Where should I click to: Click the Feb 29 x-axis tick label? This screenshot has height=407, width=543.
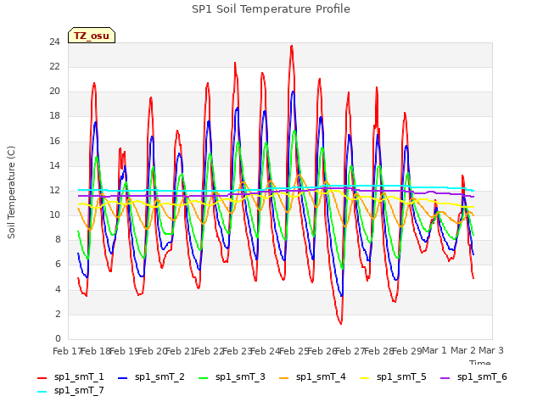coord(407,351)
